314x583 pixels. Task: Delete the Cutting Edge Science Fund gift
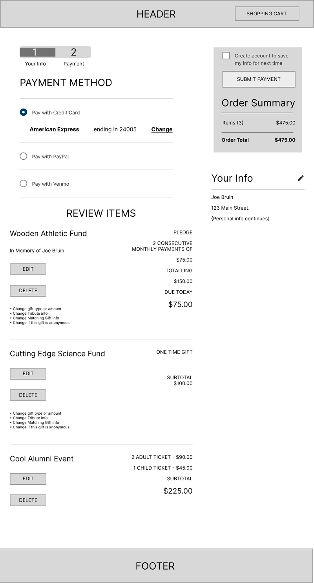pos(28,395)
